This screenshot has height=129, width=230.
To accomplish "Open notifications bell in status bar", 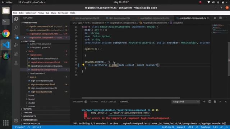I will click(227, 127).
